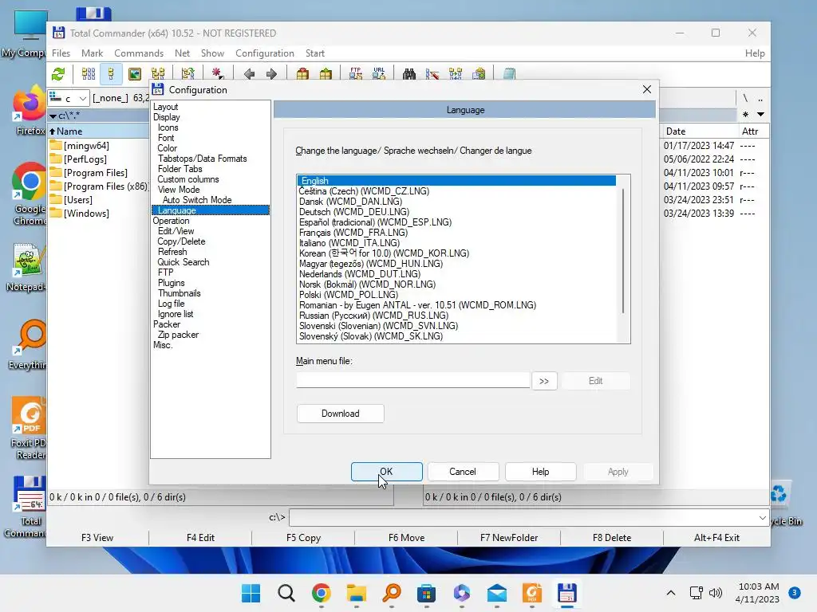The image size is (817, 612).
Task: Click the Cancel button
Action: (463, 472)
